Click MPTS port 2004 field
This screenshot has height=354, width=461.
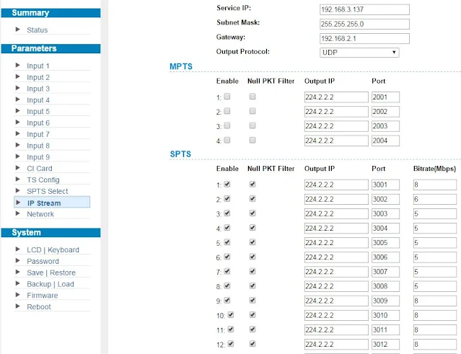385,141
